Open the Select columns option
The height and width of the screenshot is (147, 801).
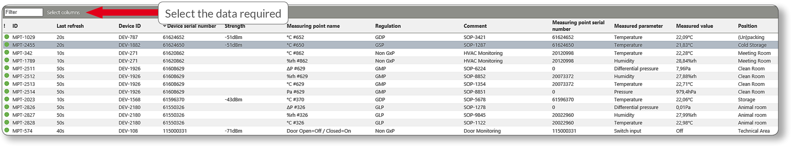coord(63,12)
